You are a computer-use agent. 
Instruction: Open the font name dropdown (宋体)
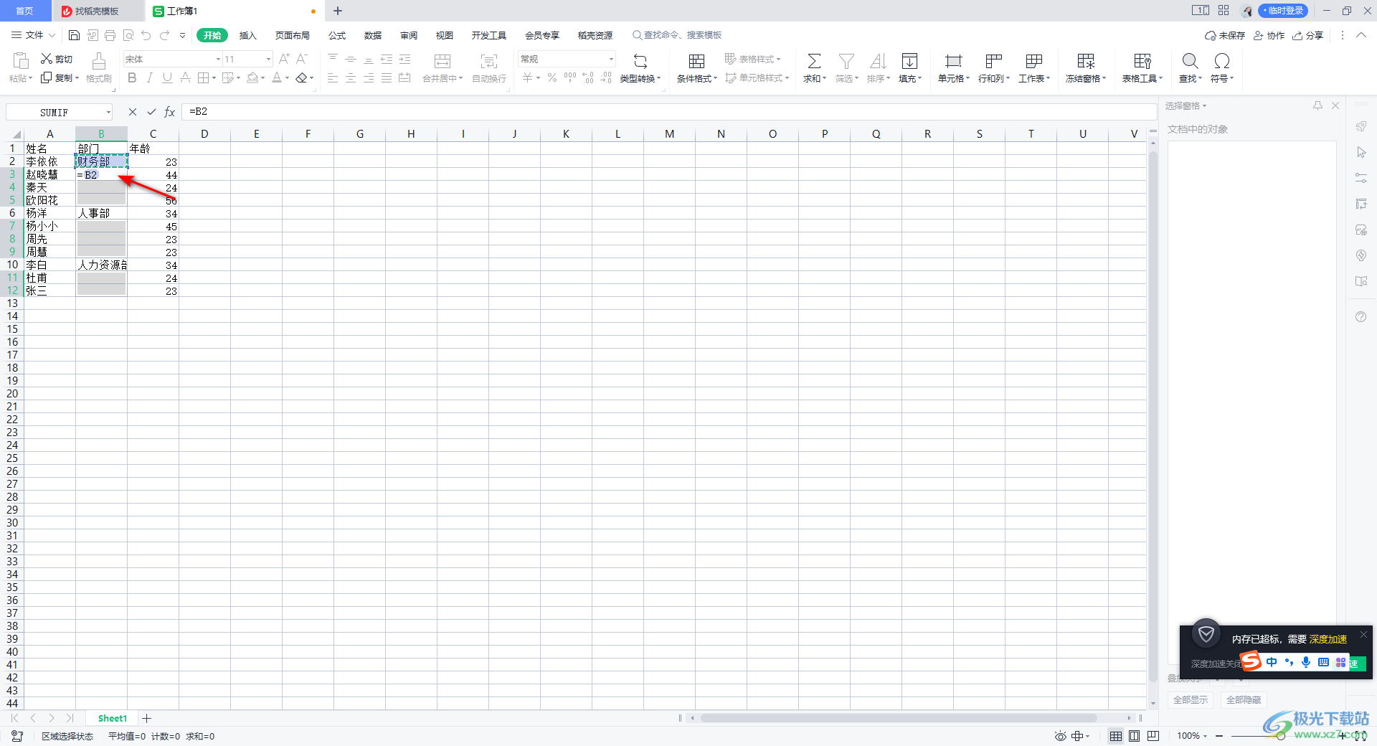(218, 59)
